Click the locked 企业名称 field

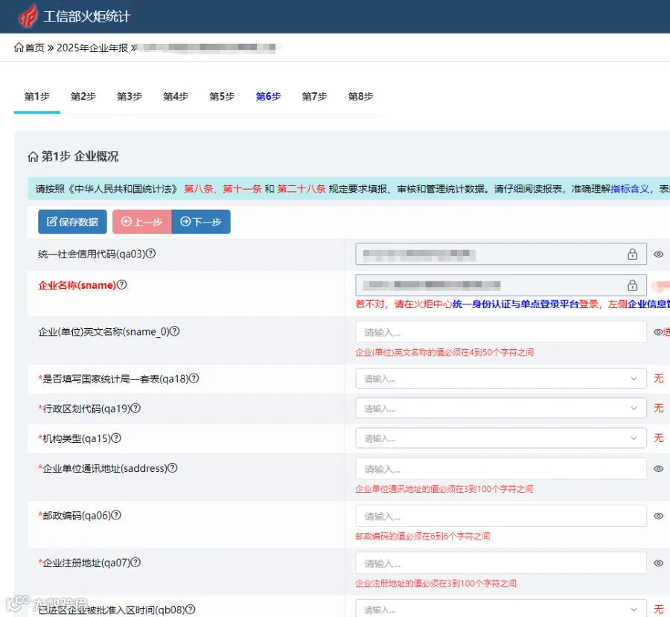click(501, 285)
